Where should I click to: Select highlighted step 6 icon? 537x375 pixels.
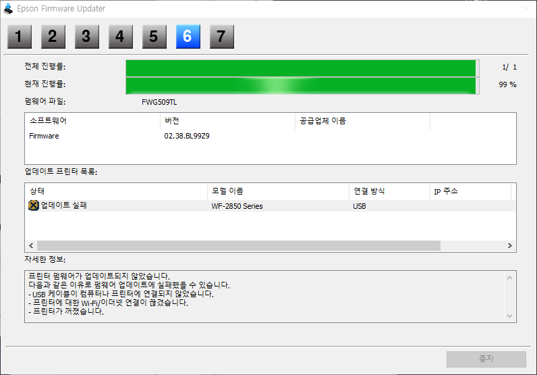[188, 36]
